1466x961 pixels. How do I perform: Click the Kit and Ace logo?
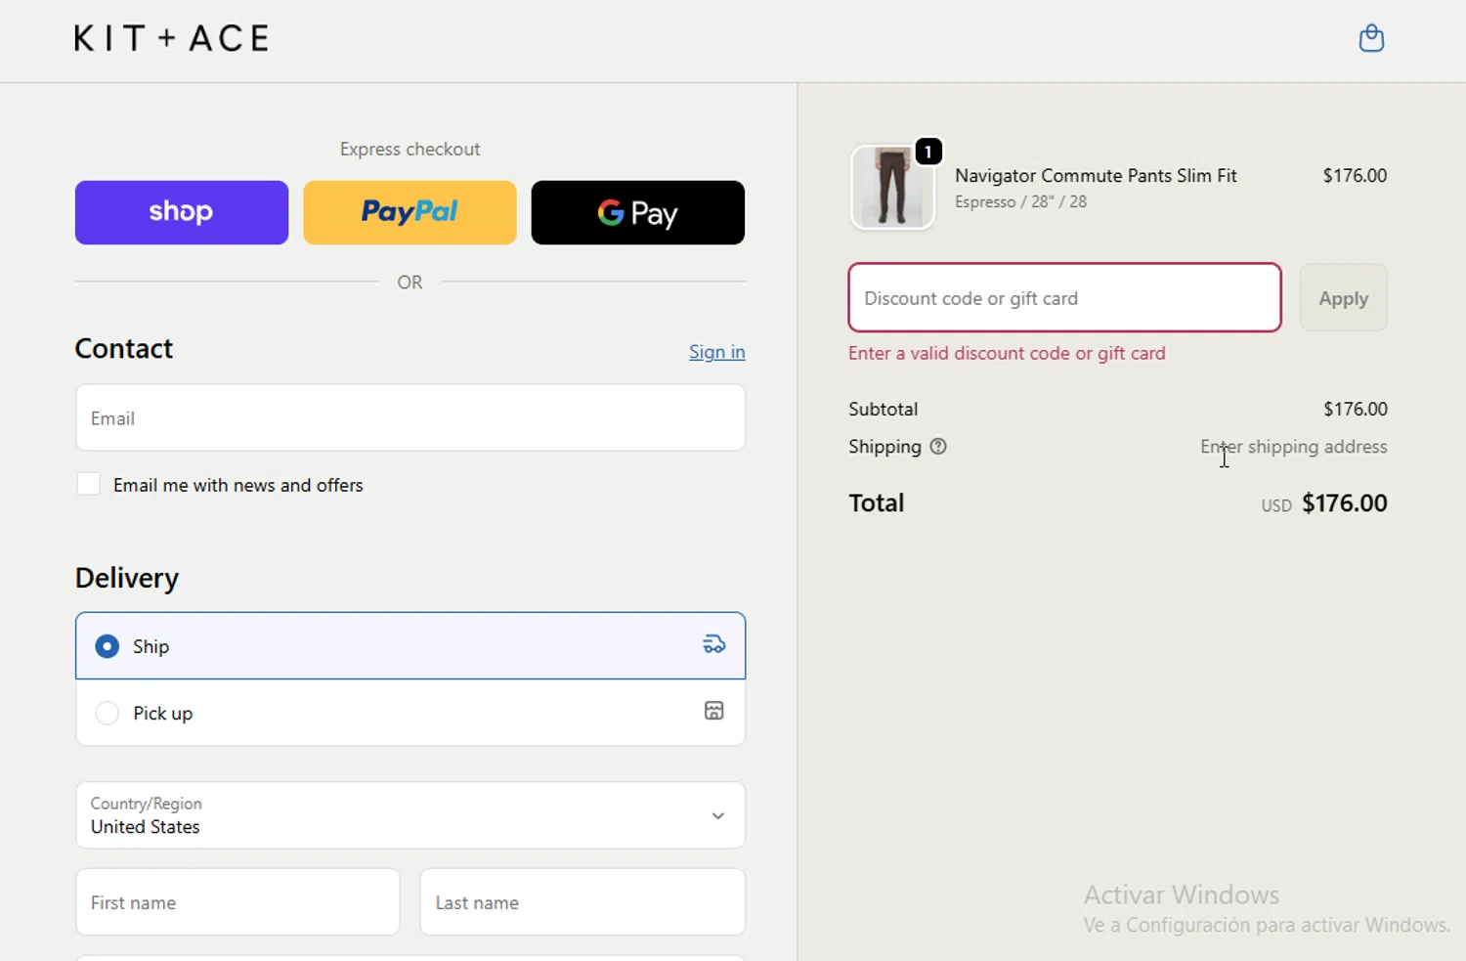tap(171, 38)
